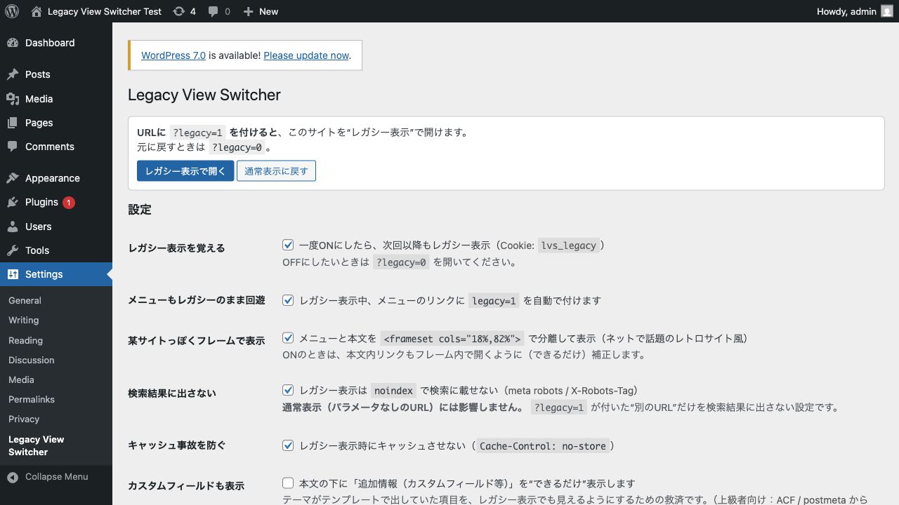
Task: Click Please update now link
Action: pyautogui.click(x=306, y=55)
